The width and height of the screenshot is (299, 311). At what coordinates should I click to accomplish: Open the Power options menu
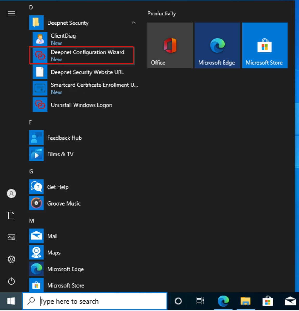pyautogui.click(x=11, y=281)
